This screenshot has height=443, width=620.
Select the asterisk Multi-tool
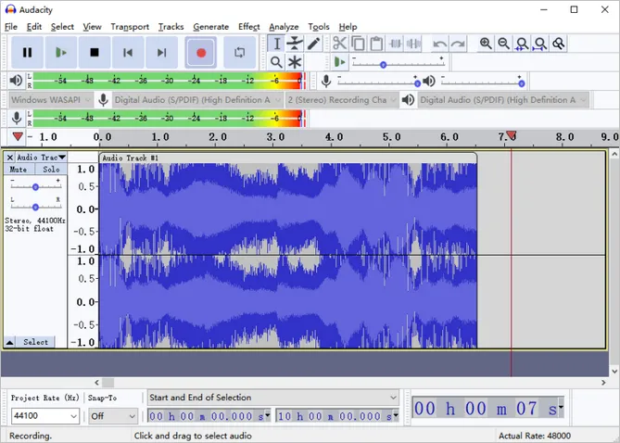coord(295,62)
